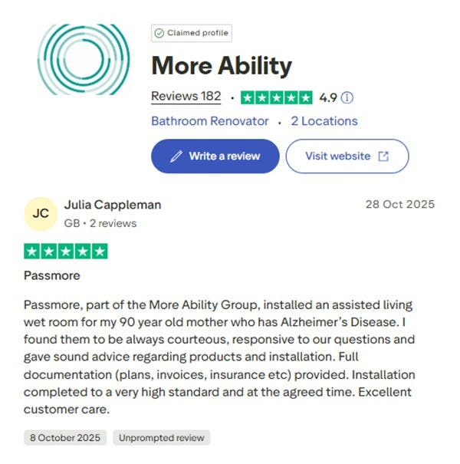Screen dimensions: 460x464
Task: Click the More Ability company logo
Action: point(84,59)
